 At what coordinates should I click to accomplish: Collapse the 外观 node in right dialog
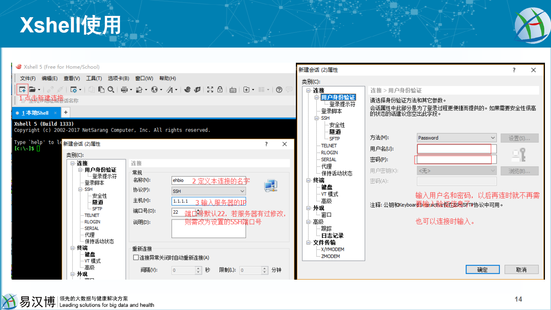(x=308, y=208)
